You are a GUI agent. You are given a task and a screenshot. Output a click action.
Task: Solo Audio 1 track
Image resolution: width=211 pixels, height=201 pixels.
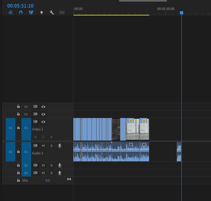[x=51, y=146]
